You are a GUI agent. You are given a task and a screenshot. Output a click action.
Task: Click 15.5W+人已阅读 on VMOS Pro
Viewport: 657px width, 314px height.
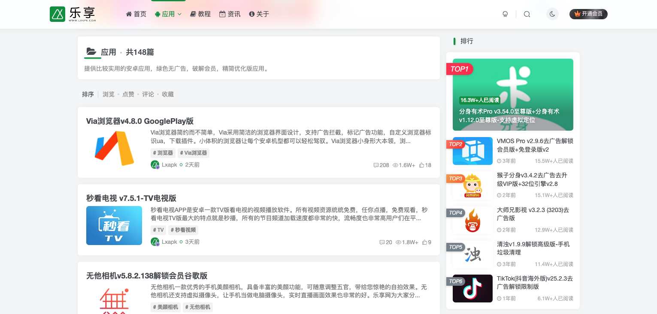[554, 161]
